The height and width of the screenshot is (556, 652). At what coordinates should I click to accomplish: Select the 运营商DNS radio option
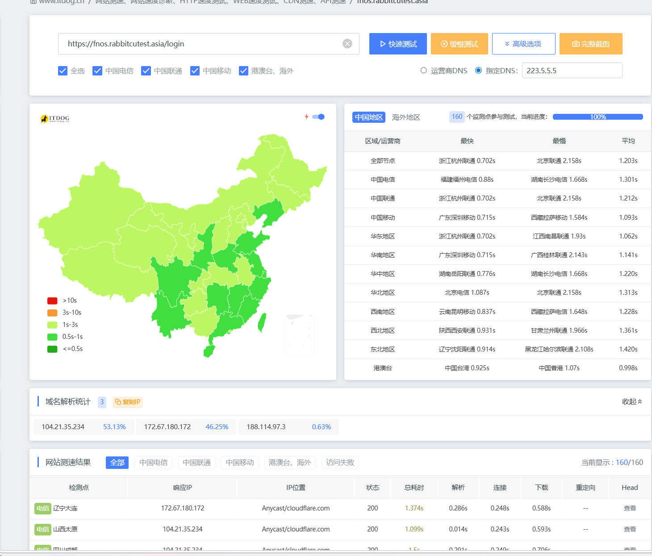(423, 71)
